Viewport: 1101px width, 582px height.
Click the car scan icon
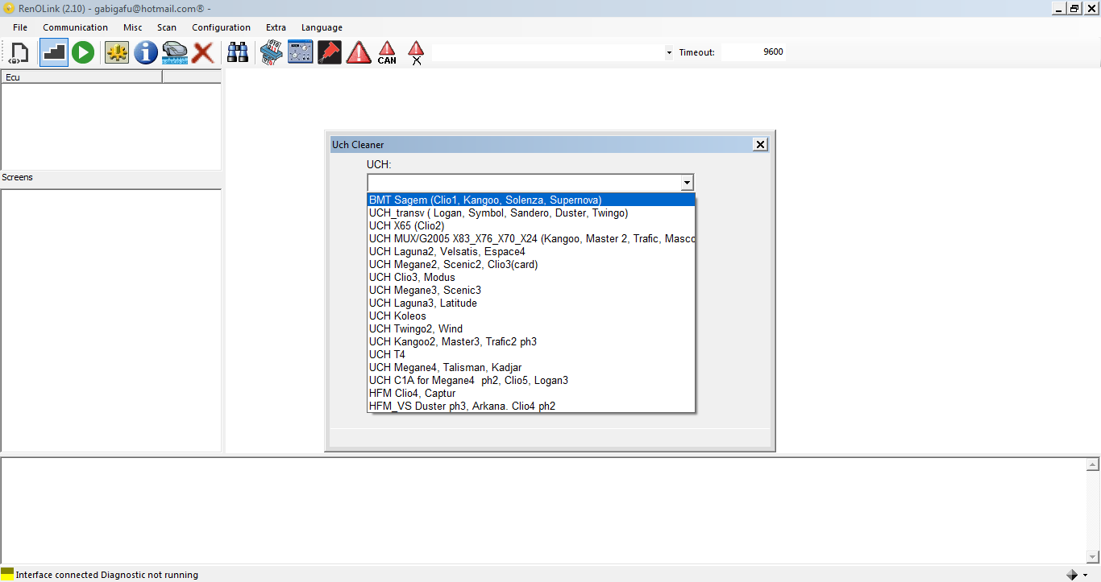tap(175, 53)
